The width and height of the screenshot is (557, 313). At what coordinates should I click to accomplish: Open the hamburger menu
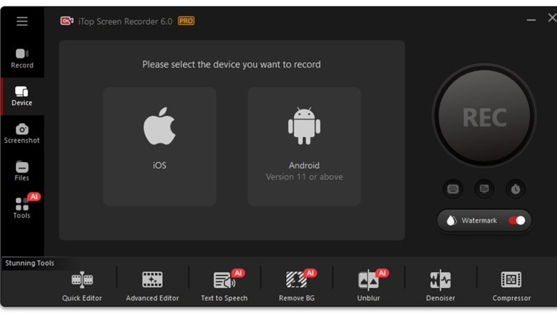pos(22,22)
